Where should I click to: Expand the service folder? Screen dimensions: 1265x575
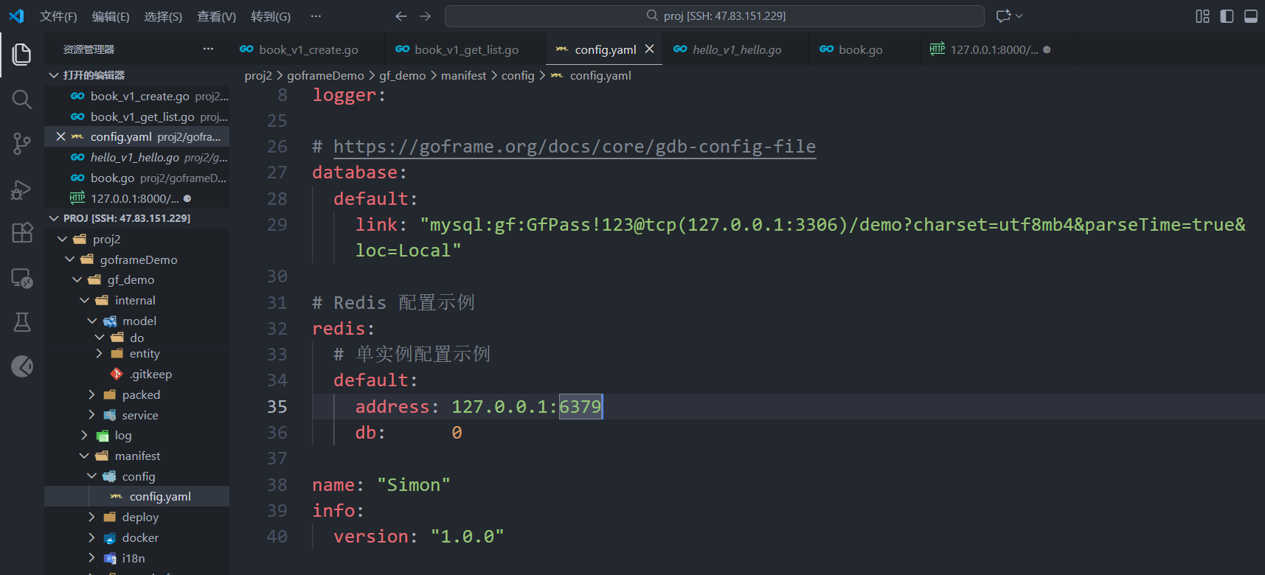click(x=91, y=415)
